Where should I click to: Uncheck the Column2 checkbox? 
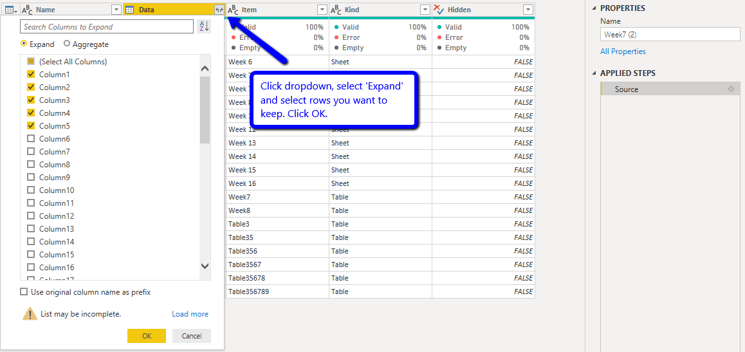pos(31,87)
